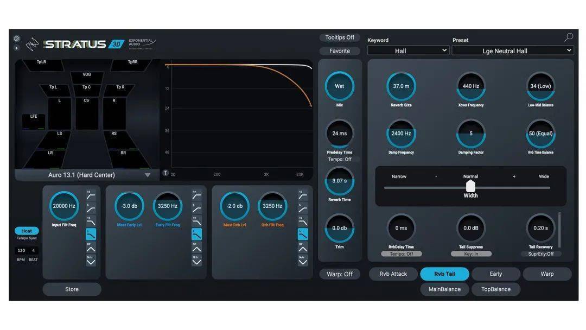Click the Width slider handle
586x330 pixels.
coord(470,187)
